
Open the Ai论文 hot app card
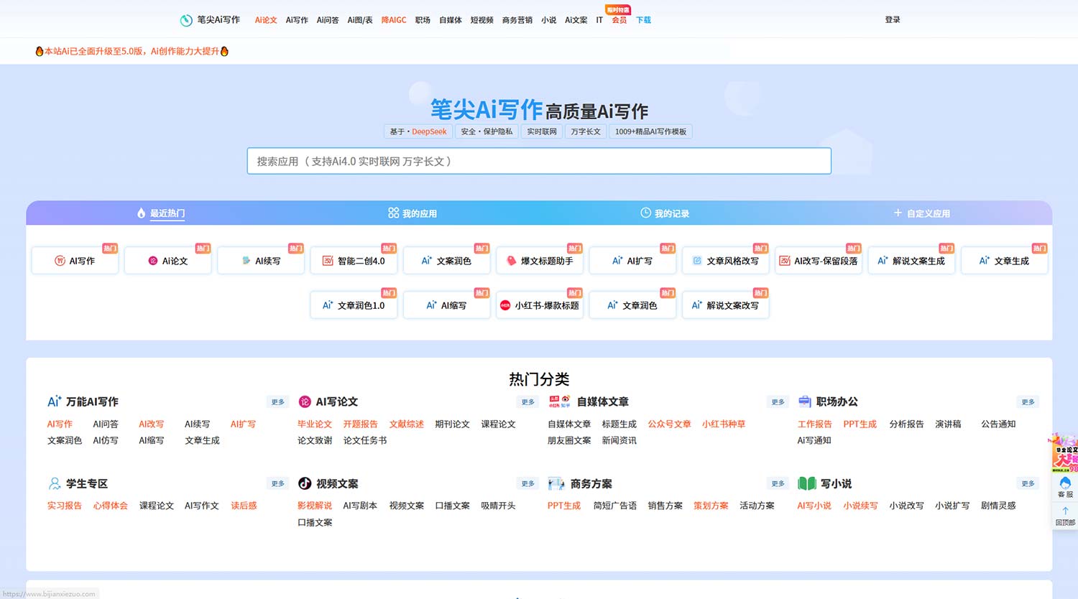click(167, 261)
